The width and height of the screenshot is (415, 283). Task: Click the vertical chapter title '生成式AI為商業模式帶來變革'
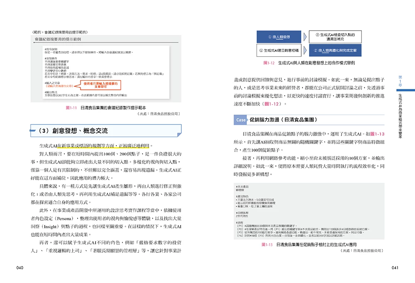pos(400,116)
